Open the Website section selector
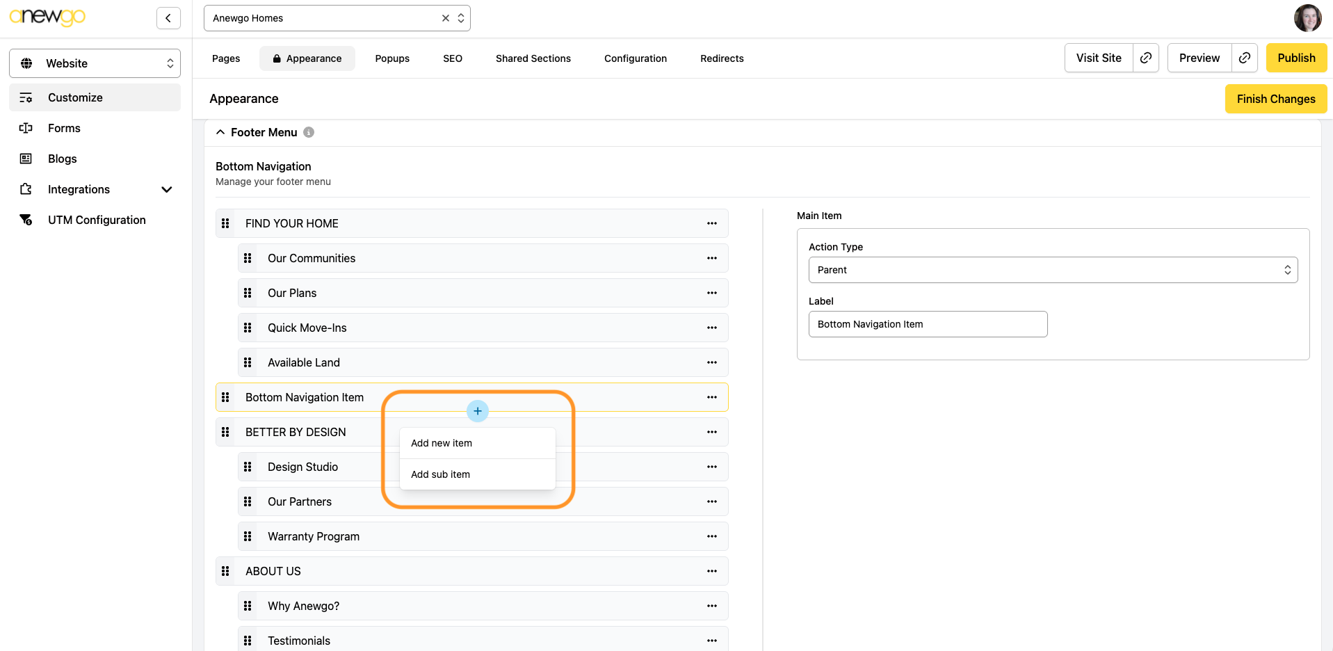This screenshot has height=651, width=1333. 95,63
